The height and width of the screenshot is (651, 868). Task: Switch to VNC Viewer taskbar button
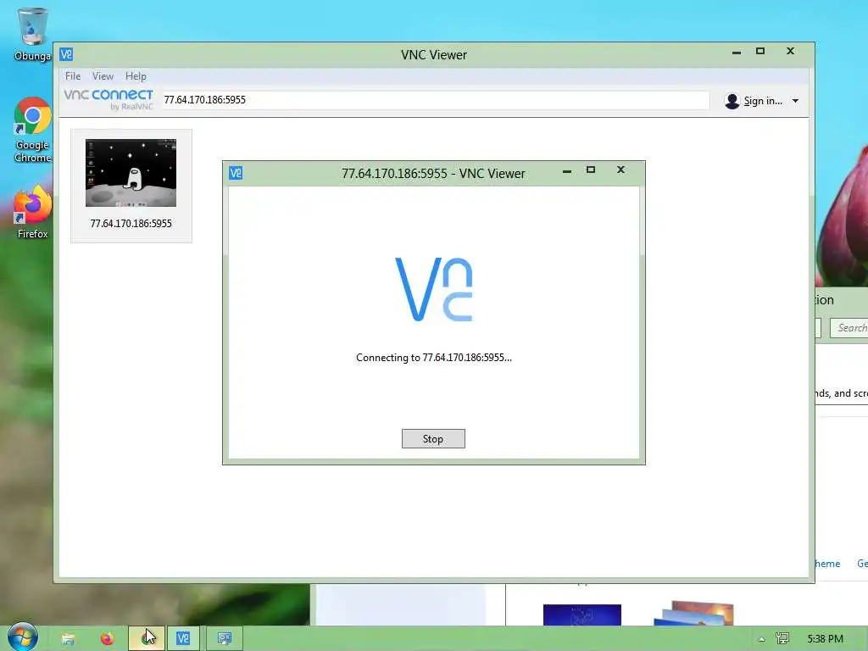tap(183, 639)
